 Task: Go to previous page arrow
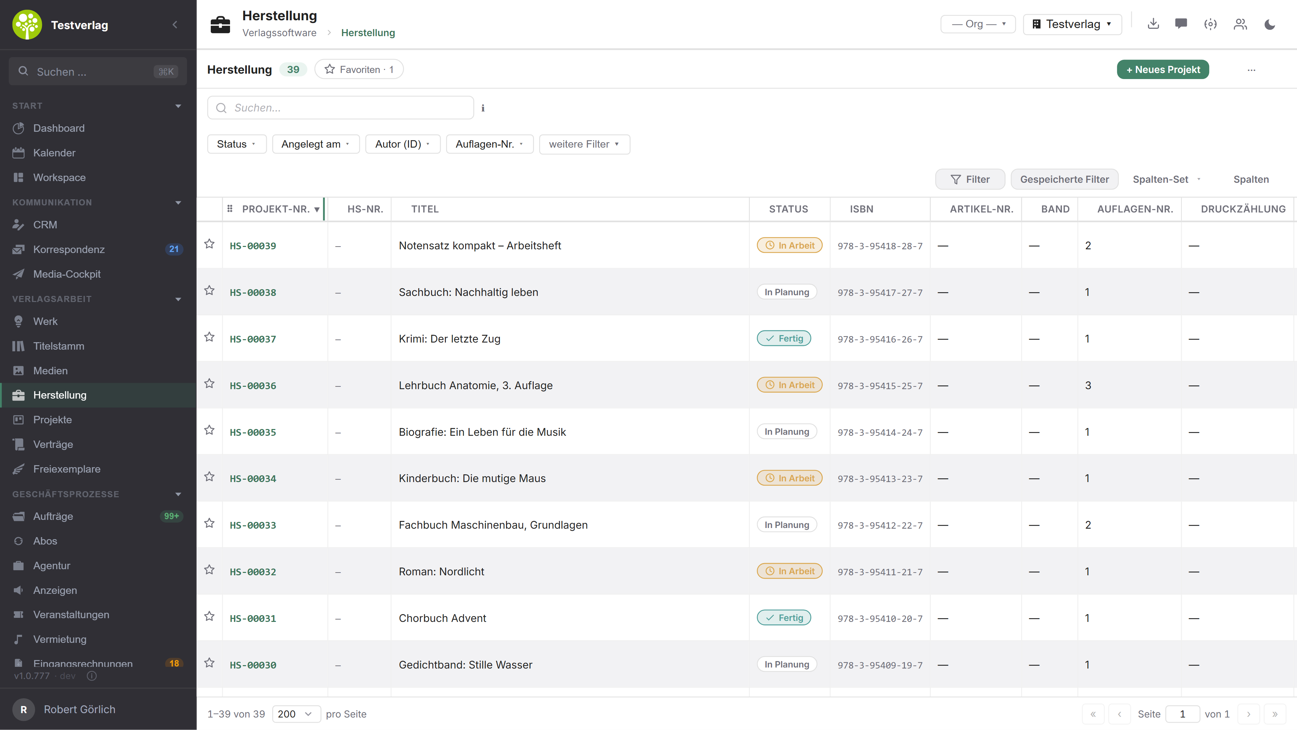pos(1119,714)
